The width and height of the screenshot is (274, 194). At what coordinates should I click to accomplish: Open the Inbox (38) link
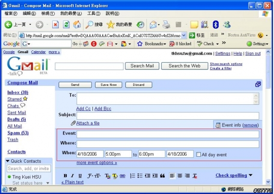pos(18,92)
